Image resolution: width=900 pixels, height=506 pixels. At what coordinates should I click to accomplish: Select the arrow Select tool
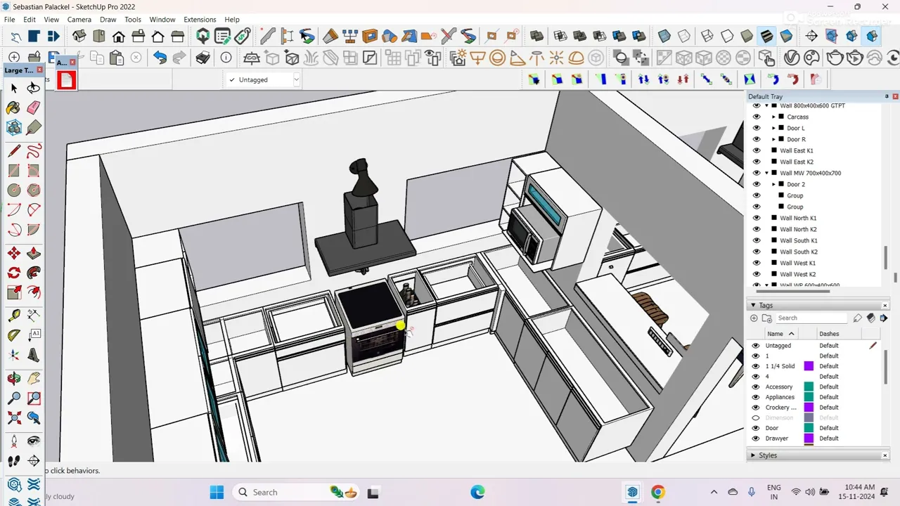[13, 88]
